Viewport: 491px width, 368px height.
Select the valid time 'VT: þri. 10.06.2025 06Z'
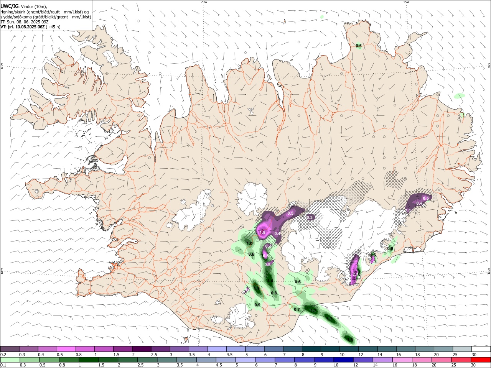pos(23,27)
